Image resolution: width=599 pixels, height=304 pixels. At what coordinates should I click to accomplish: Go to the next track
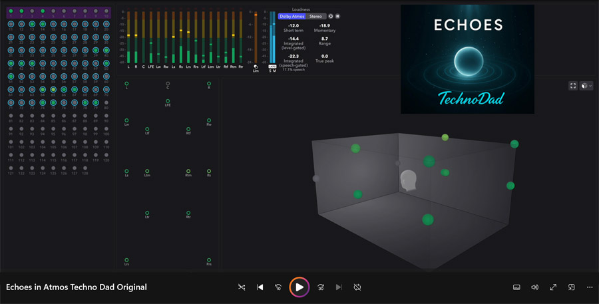[339, 287]
